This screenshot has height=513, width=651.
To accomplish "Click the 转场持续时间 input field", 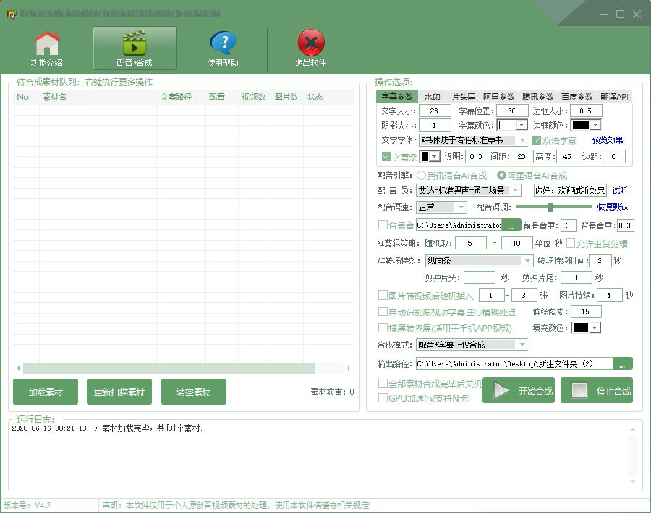I will click(600, 260).
